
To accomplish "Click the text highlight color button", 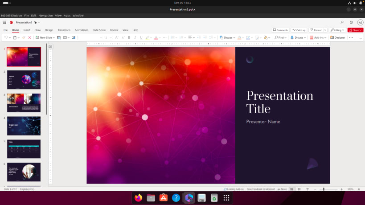I will (x=148, y=37).
